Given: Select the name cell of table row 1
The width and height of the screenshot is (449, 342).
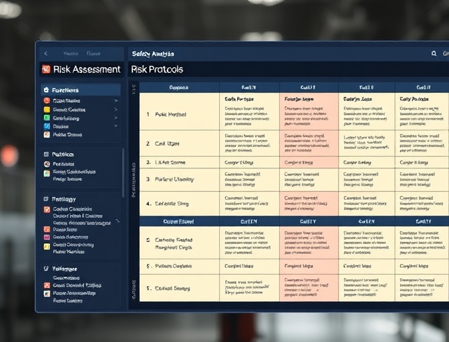Looking at the screenshot, I should [180, 112].
